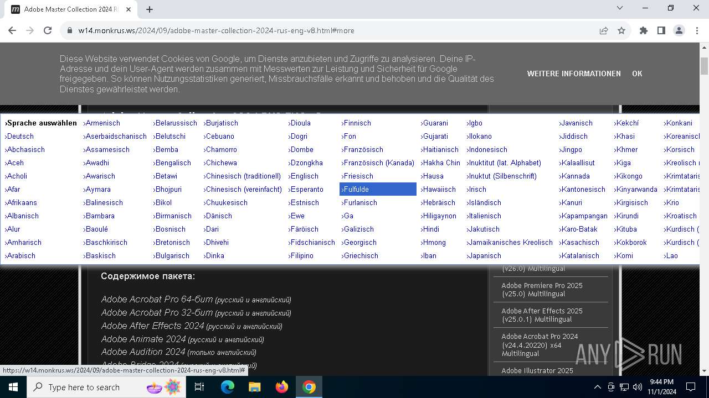Choose Dänisch from the list
Screen dimensions: 709x398
[x=218, y=216]
